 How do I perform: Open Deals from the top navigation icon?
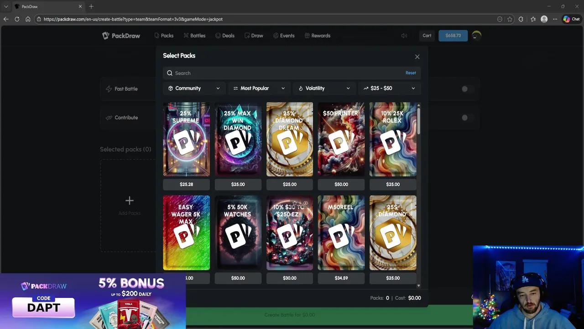coord(217,35)
